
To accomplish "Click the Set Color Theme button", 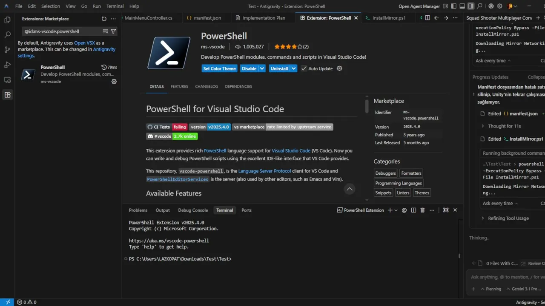I will pos(219,68).
